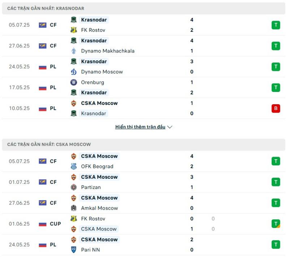
Task: Open the Các trận gần nhất: CSKA Moscow section header
Action: [x=143, y=144]
